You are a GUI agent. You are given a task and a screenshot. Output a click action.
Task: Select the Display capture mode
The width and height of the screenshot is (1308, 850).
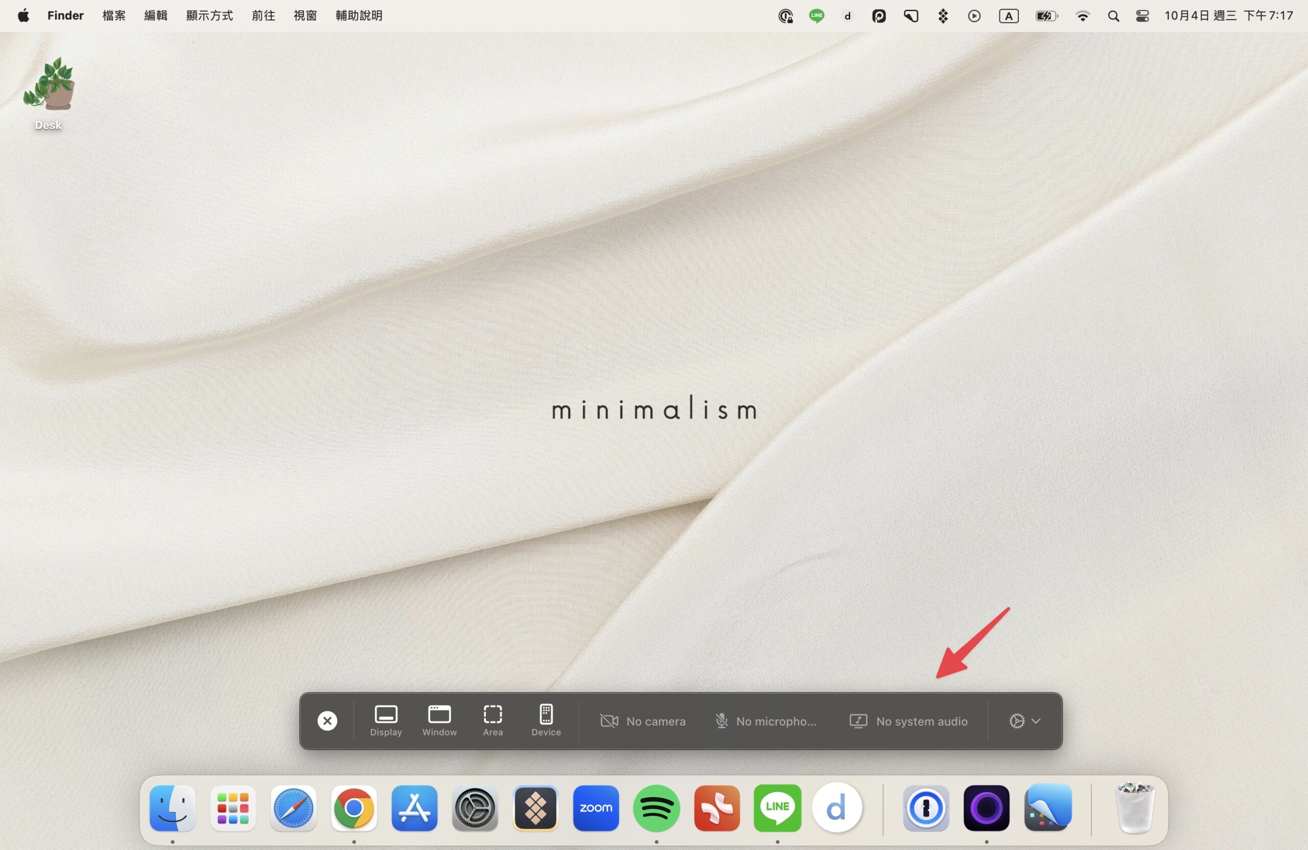[386, 720]
